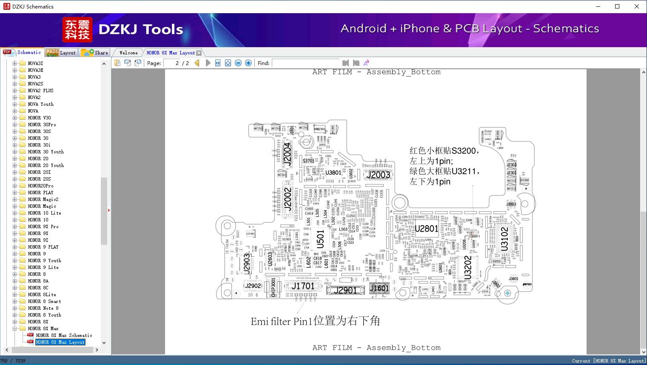Go to the previous page arrow
This screenshot has height=365, width=647.
tap(197, 63)
